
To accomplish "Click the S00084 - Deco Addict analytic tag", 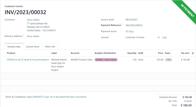I will [x=106, y=60].
